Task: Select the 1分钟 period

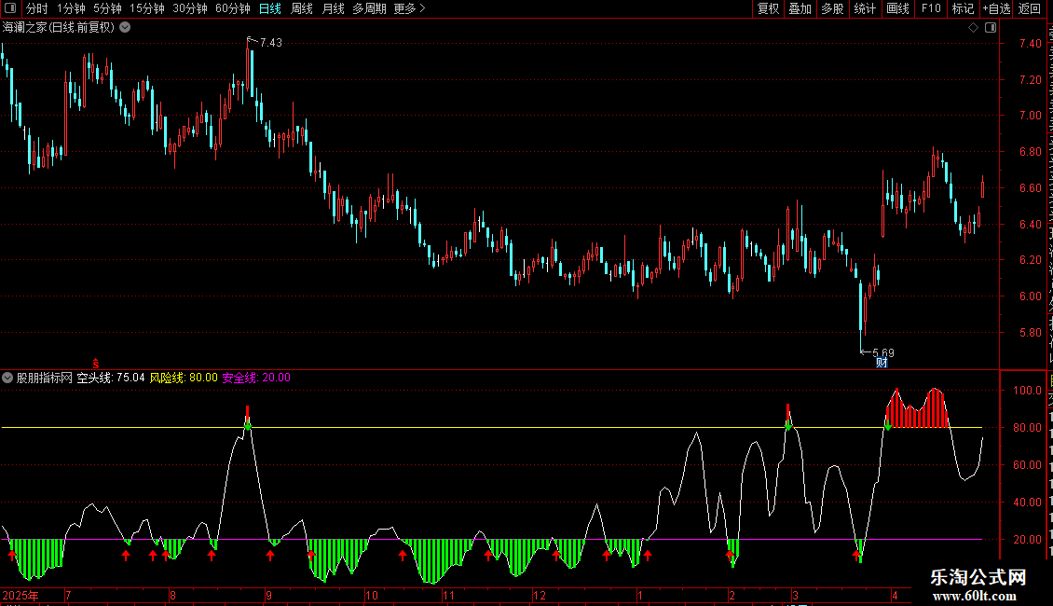Action: [x=71, y=8]
